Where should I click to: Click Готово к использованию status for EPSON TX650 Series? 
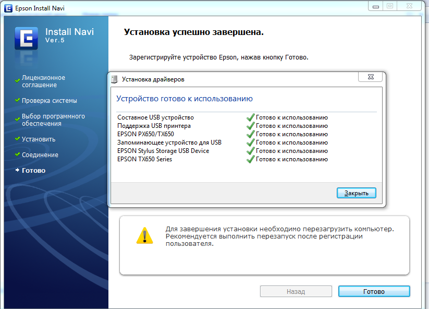292,159
